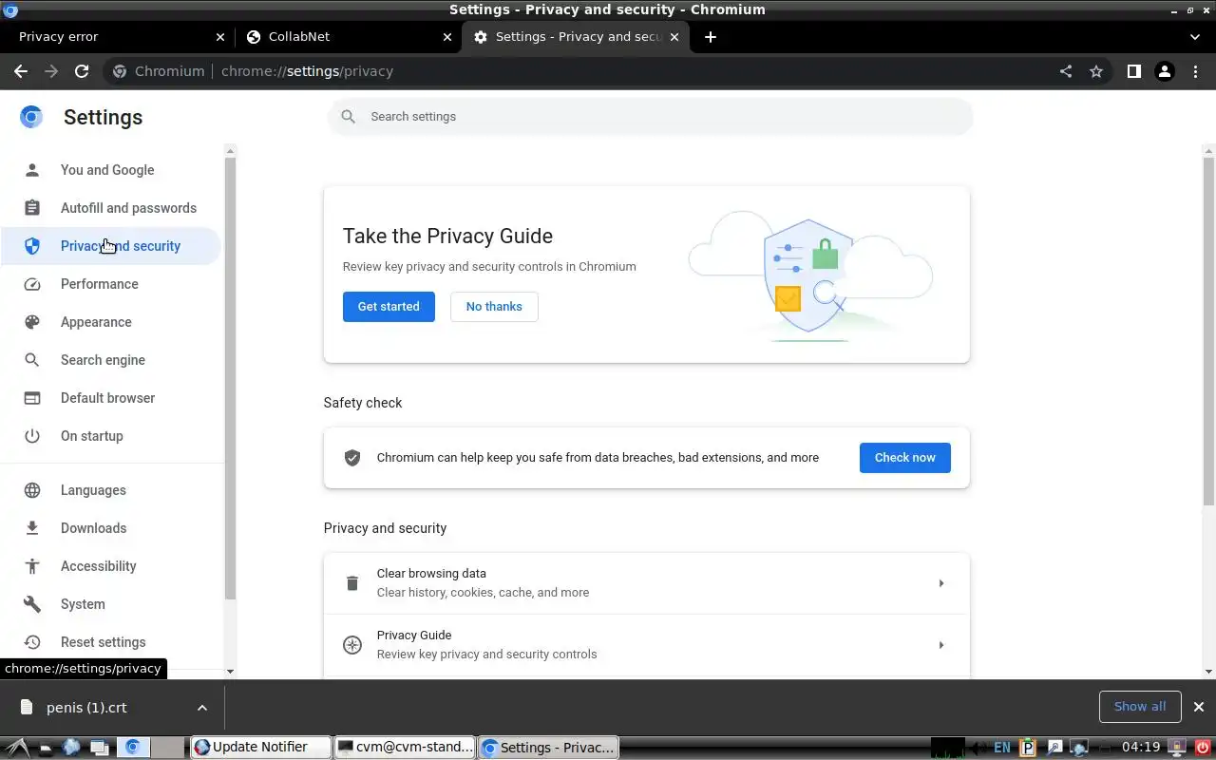Click the On startup power icon
Image resolution: width=1216 pixels, height=760 pixels.
click(x=32, y=436)
